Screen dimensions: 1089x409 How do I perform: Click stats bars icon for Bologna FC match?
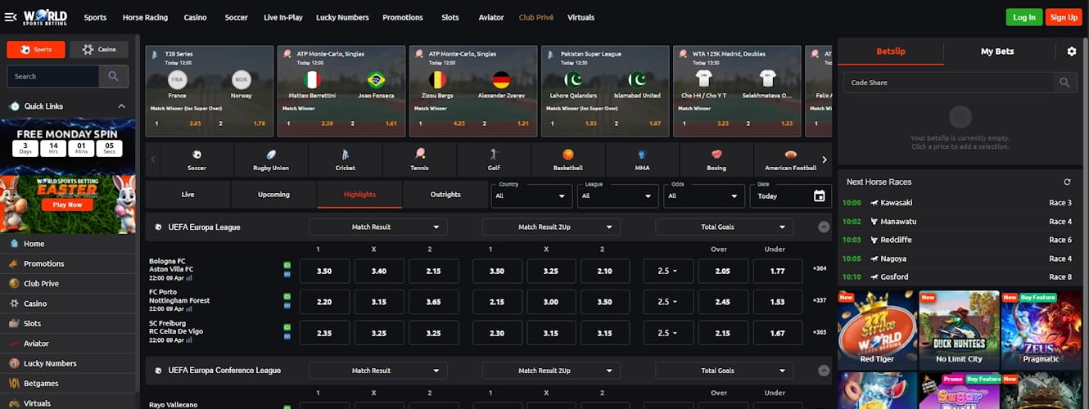tap(189, 277)
